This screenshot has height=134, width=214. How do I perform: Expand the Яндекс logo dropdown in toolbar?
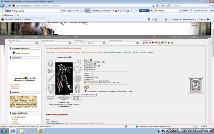pyautogui.click(x=12, y=11)
